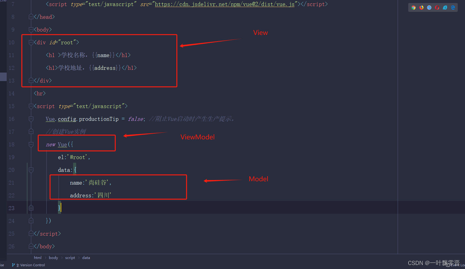Toggle closing script fold on line 25
The height and width of the screenshot is (269, 465).
click(x=31, y=233)
